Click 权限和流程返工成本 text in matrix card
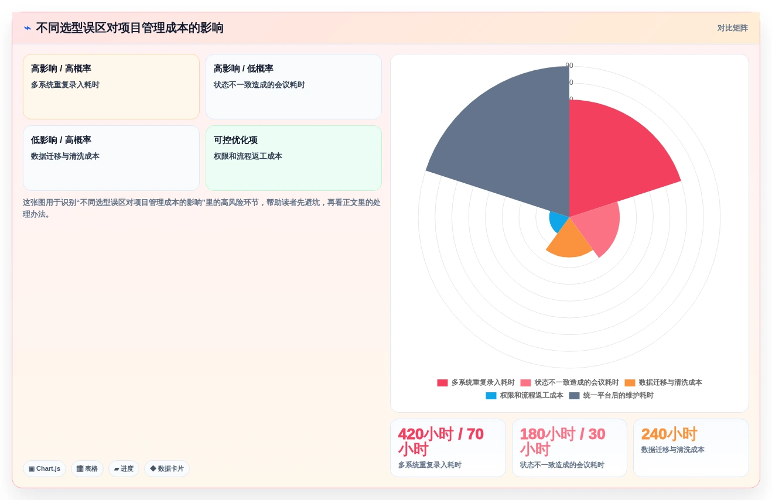 [x=248, y=156]
